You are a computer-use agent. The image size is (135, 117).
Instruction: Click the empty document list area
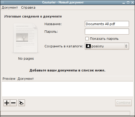click(67, 89)
